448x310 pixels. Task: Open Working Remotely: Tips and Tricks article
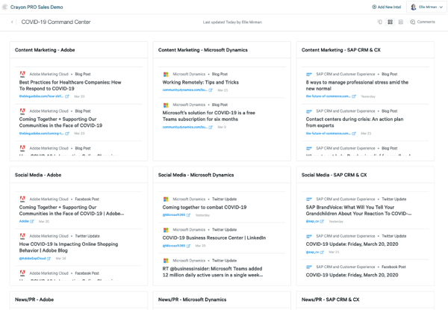click(x=200, y=83)
